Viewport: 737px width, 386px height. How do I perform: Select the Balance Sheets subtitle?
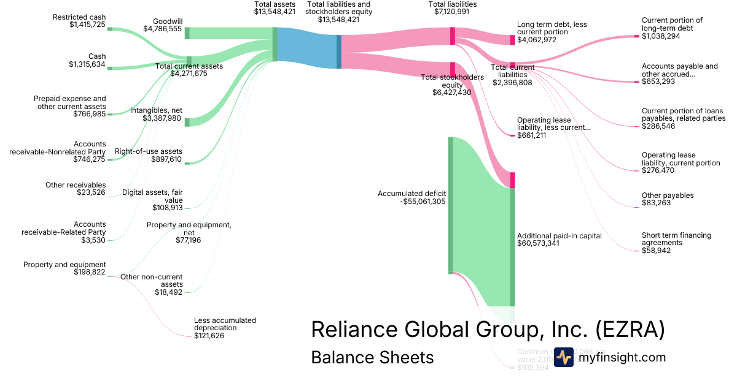tap(372, 357)
